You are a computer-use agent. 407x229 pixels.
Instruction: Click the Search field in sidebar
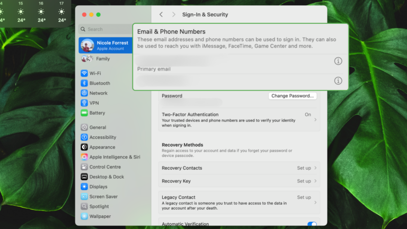(105, 29)
